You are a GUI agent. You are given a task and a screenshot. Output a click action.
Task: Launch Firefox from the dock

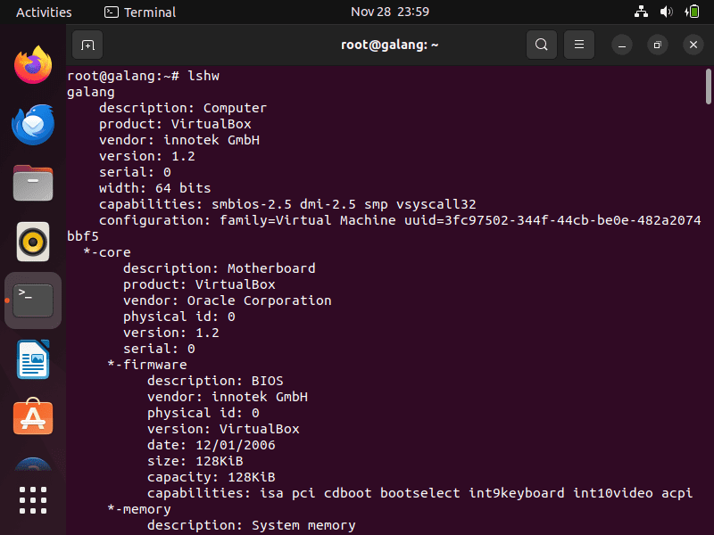point(33,64)
